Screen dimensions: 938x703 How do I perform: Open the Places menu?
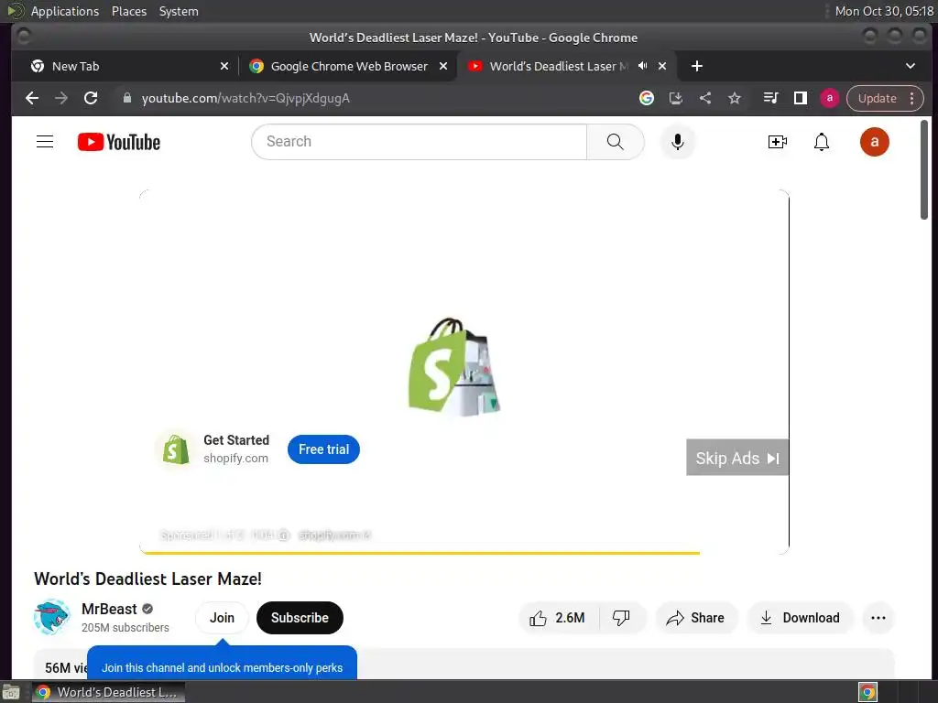[x=128, y=11]
